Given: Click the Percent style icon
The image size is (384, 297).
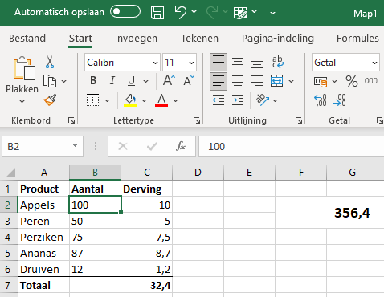Looking at the screenshot, I should [352, 81].
